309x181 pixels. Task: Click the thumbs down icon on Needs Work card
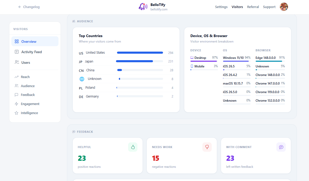pos(207,147)
